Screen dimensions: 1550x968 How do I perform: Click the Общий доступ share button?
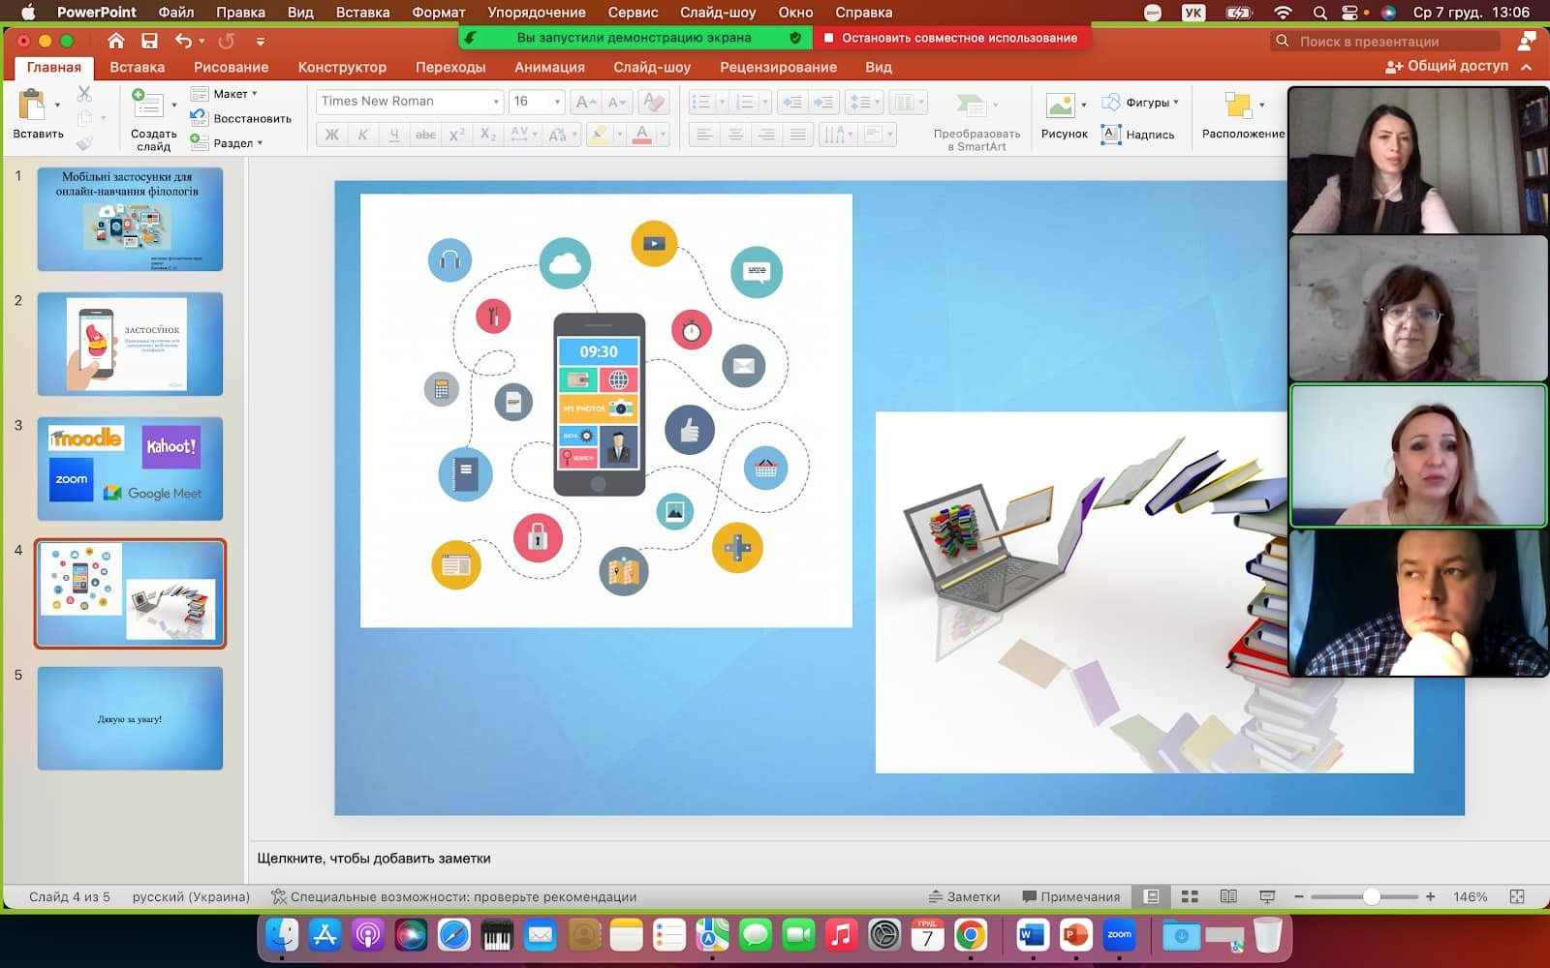1447,66
